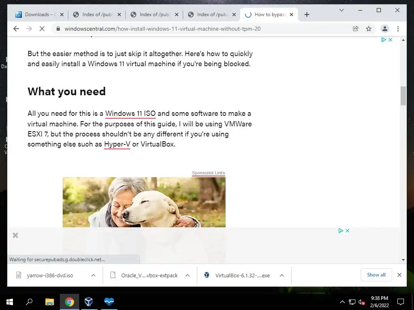The width and height of the screenshot is (414, 310).
Task: Click the Chrome taskbar icon
Action: (70, 302)
